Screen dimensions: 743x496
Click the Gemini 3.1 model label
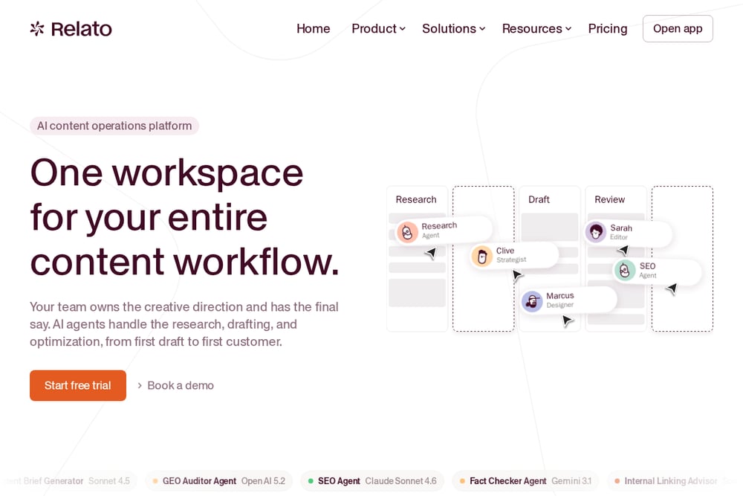pyautogui.click(x=571, y=481)
